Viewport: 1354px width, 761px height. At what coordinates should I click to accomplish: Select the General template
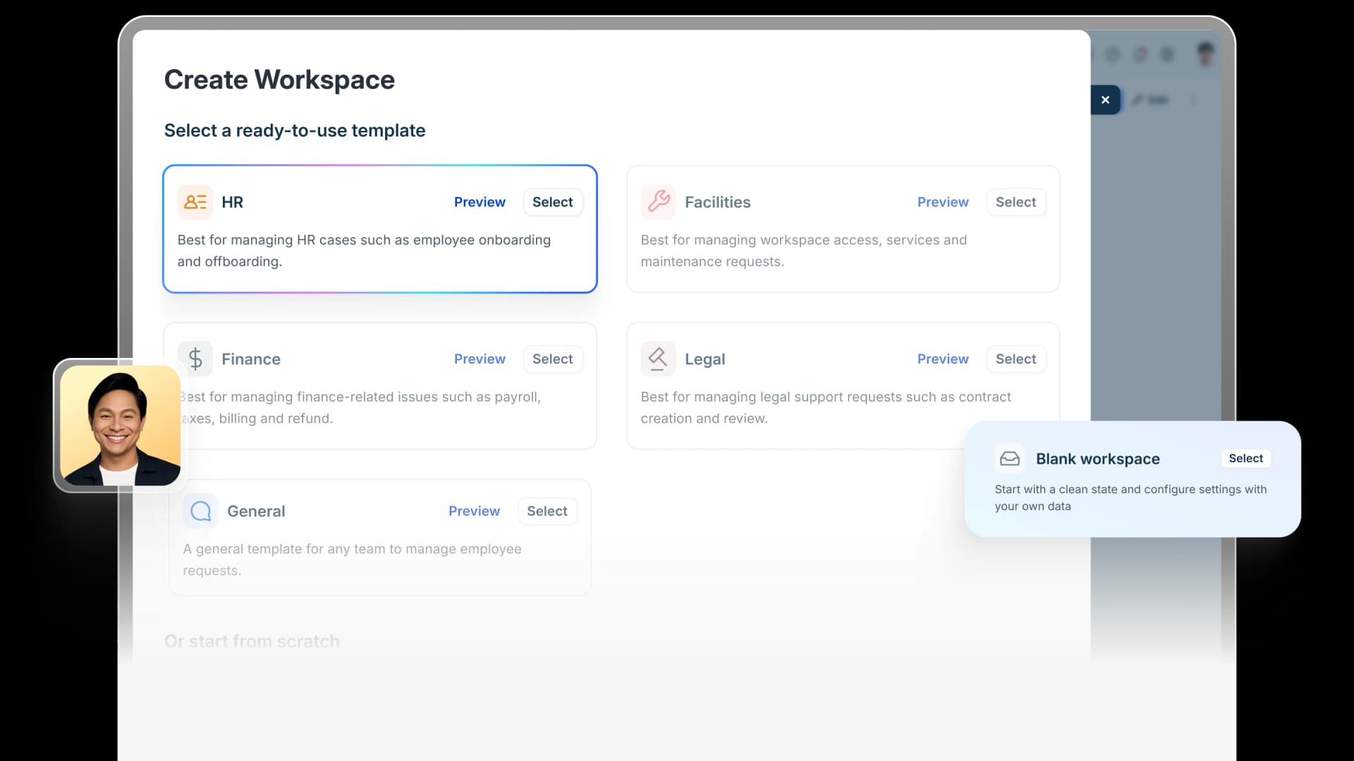pos(547,511)
